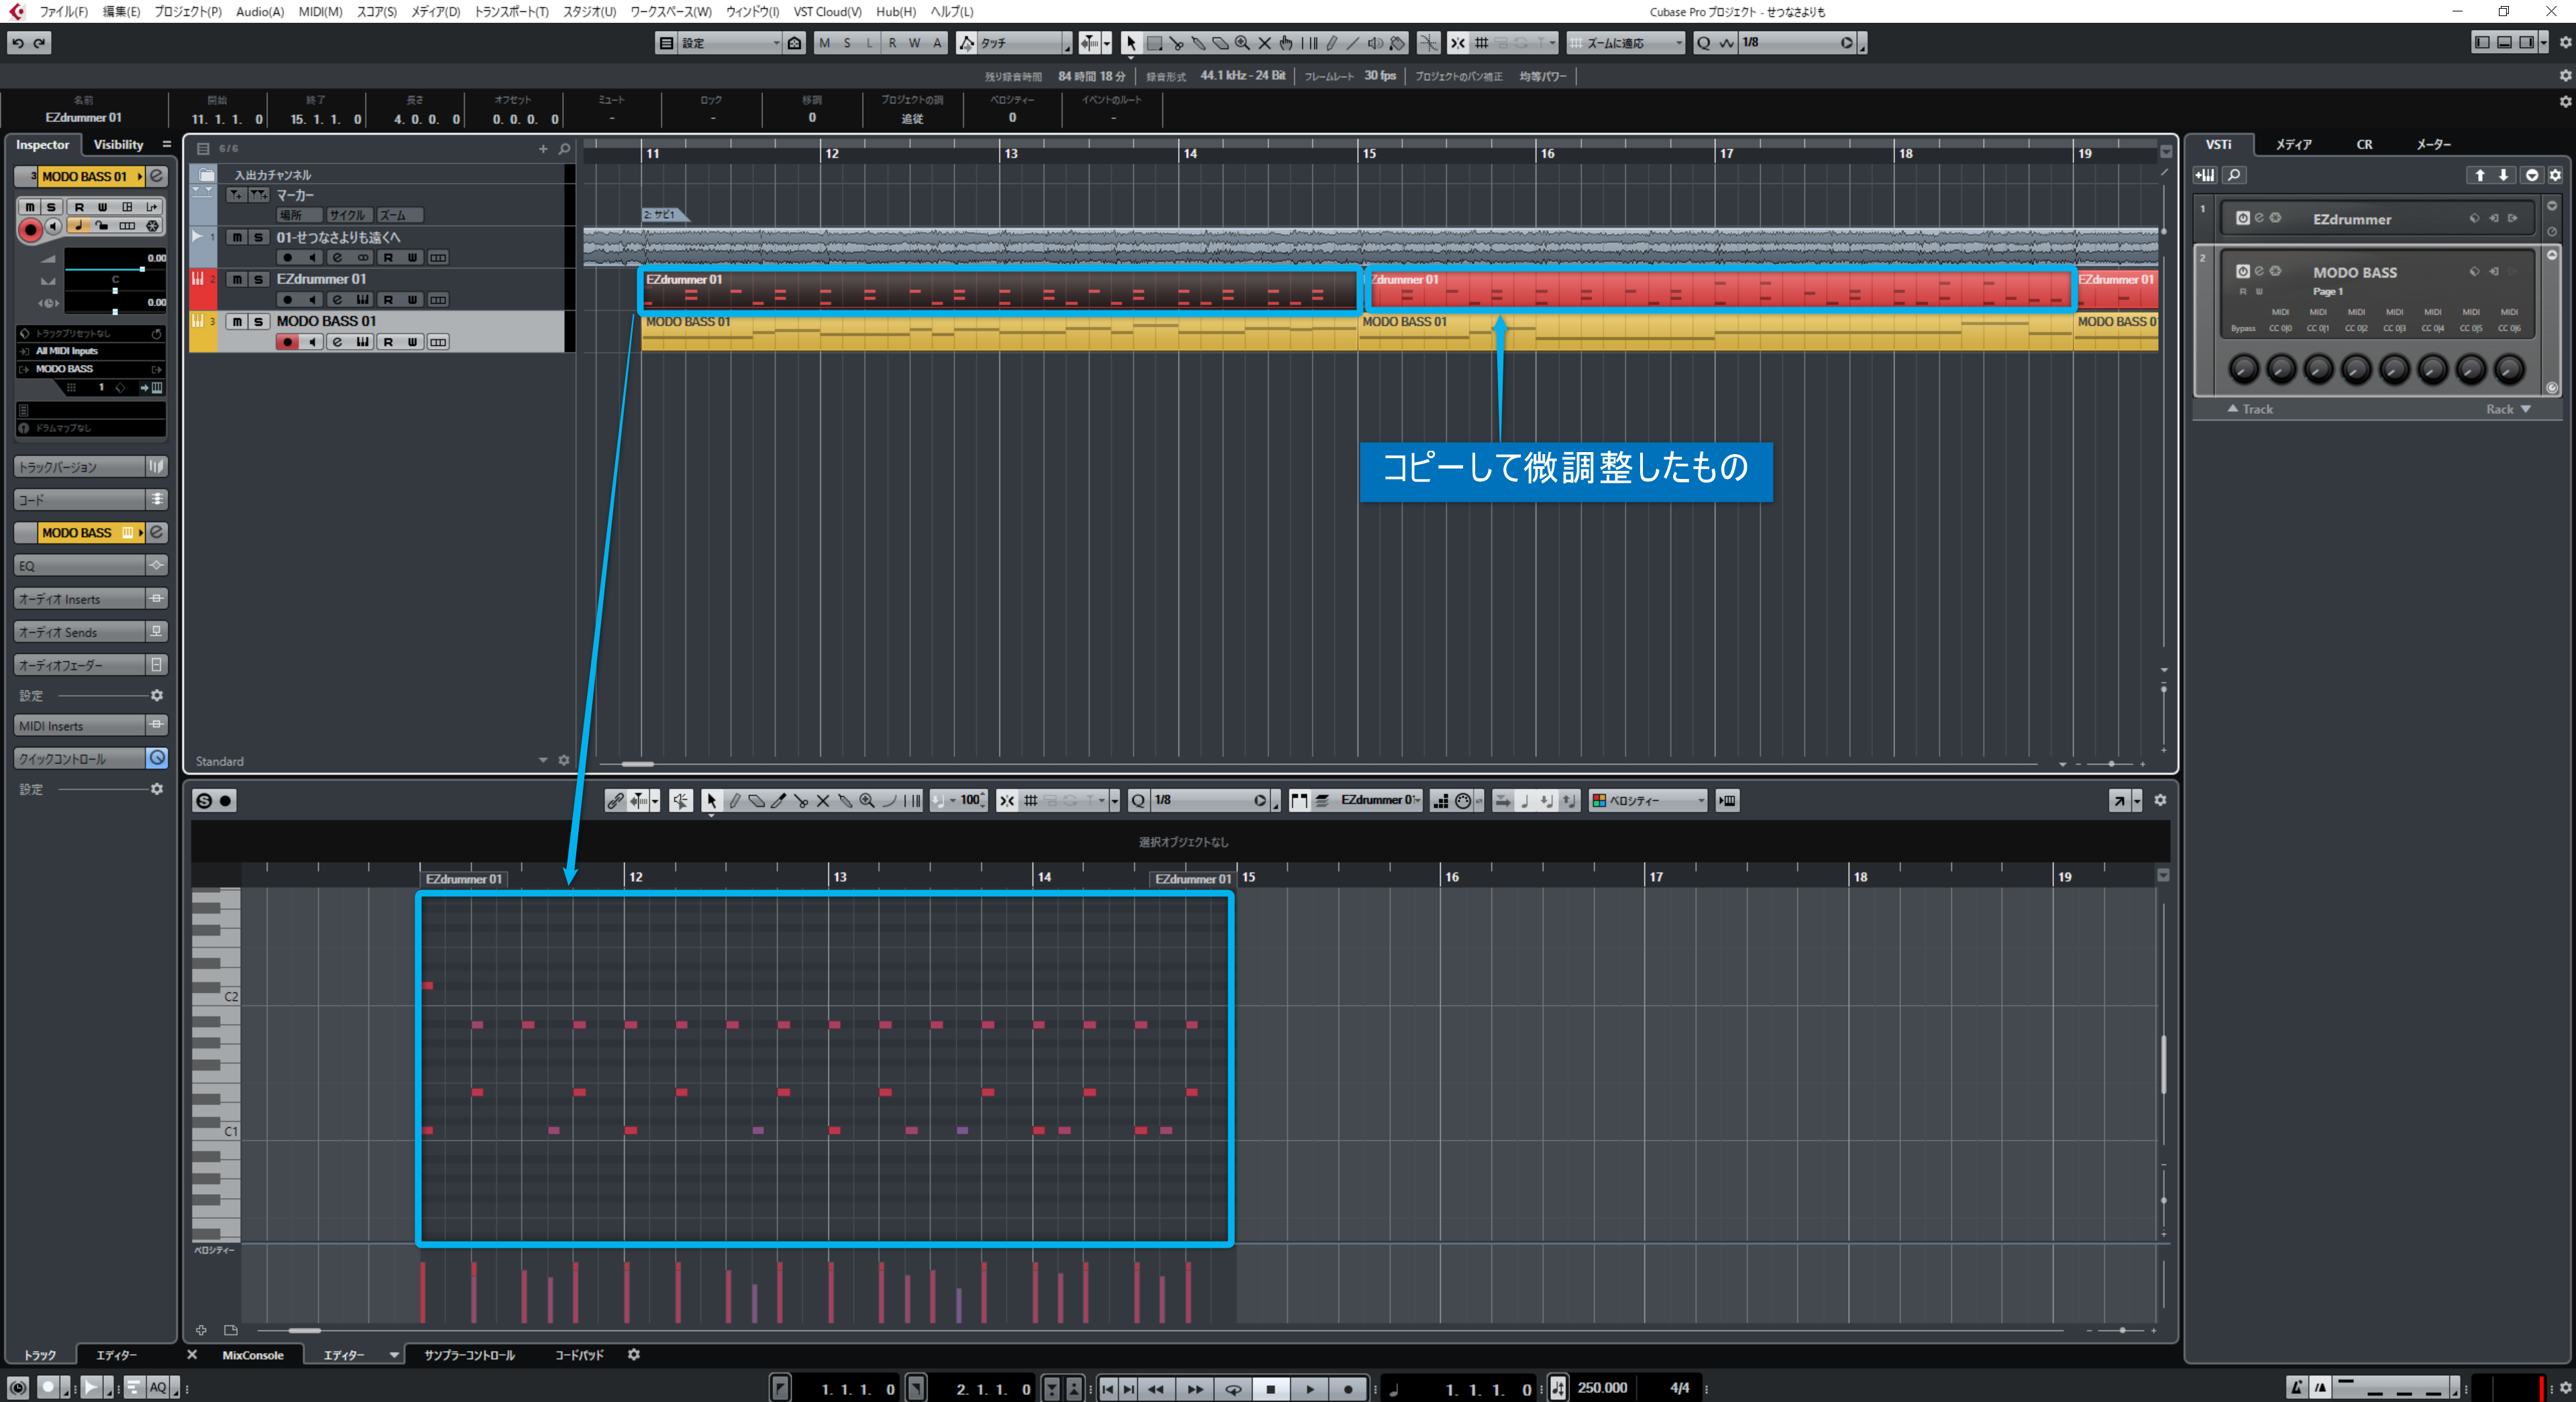Switch to the コードパッド tab
This screenshot has height=1402, width=2576.
tap(579, 1355)
